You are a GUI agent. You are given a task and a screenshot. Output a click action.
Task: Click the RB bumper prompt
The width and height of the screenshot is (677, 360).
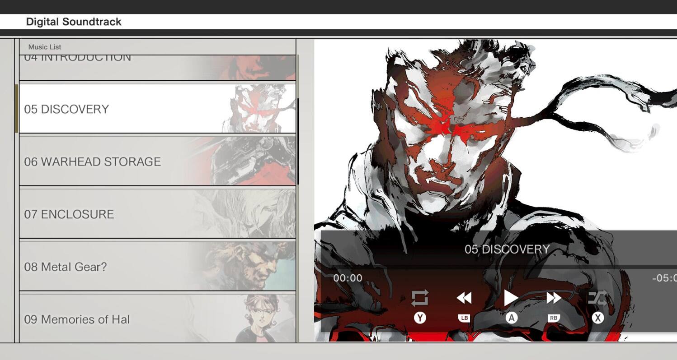pyautogui.click(x=554, y=318)
